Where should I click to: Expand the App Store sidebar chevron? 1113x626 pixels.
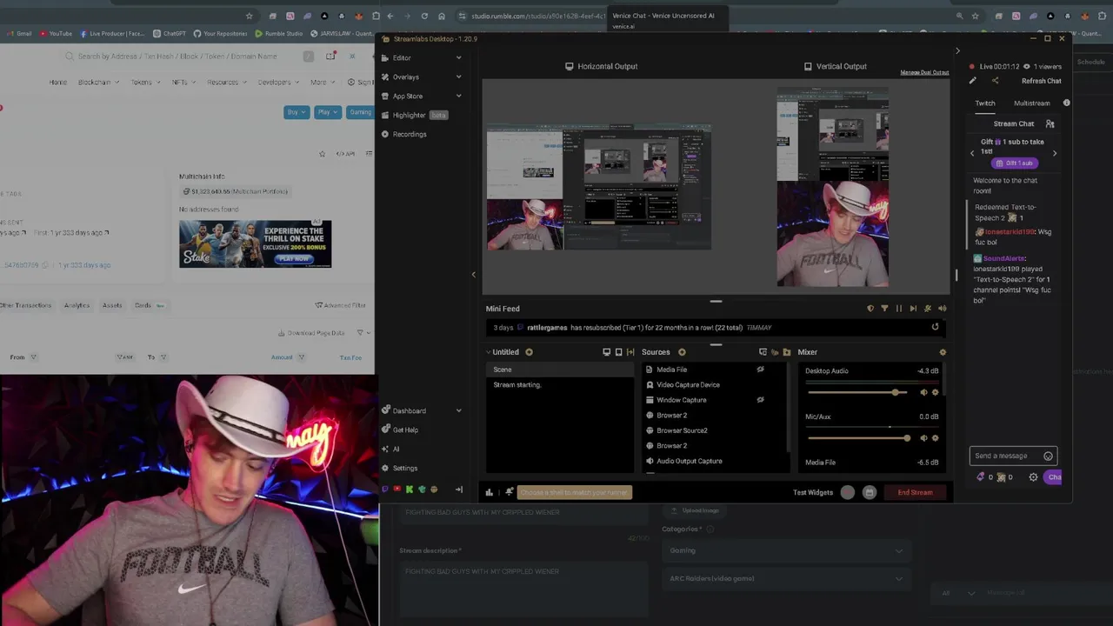[458, 97]
